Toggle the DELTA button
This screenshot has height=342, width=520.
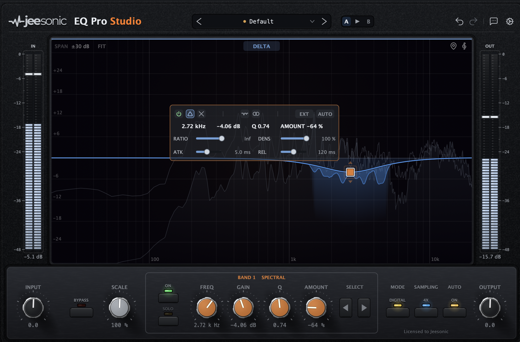[x=261, y=46]
